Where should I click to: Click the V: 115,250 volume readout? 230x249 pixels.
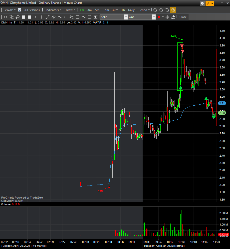(85, 22)
